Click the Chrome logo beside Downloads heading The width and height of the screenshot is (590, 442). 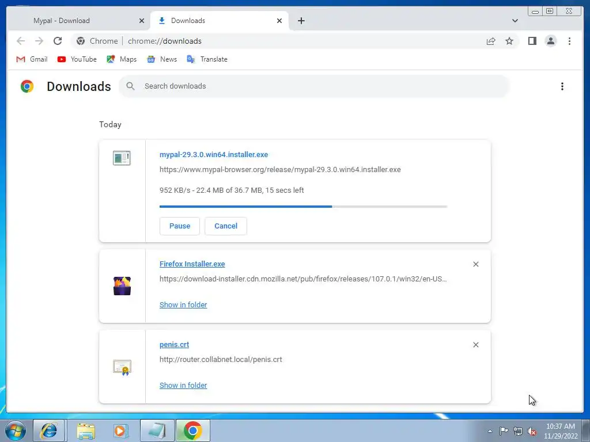27,86
